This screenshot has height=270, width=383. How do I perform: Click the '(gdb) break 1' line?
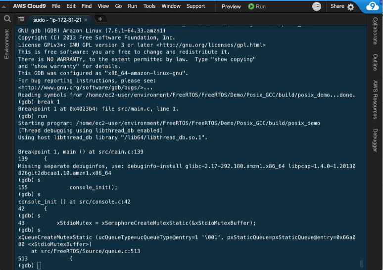point(39,102)
